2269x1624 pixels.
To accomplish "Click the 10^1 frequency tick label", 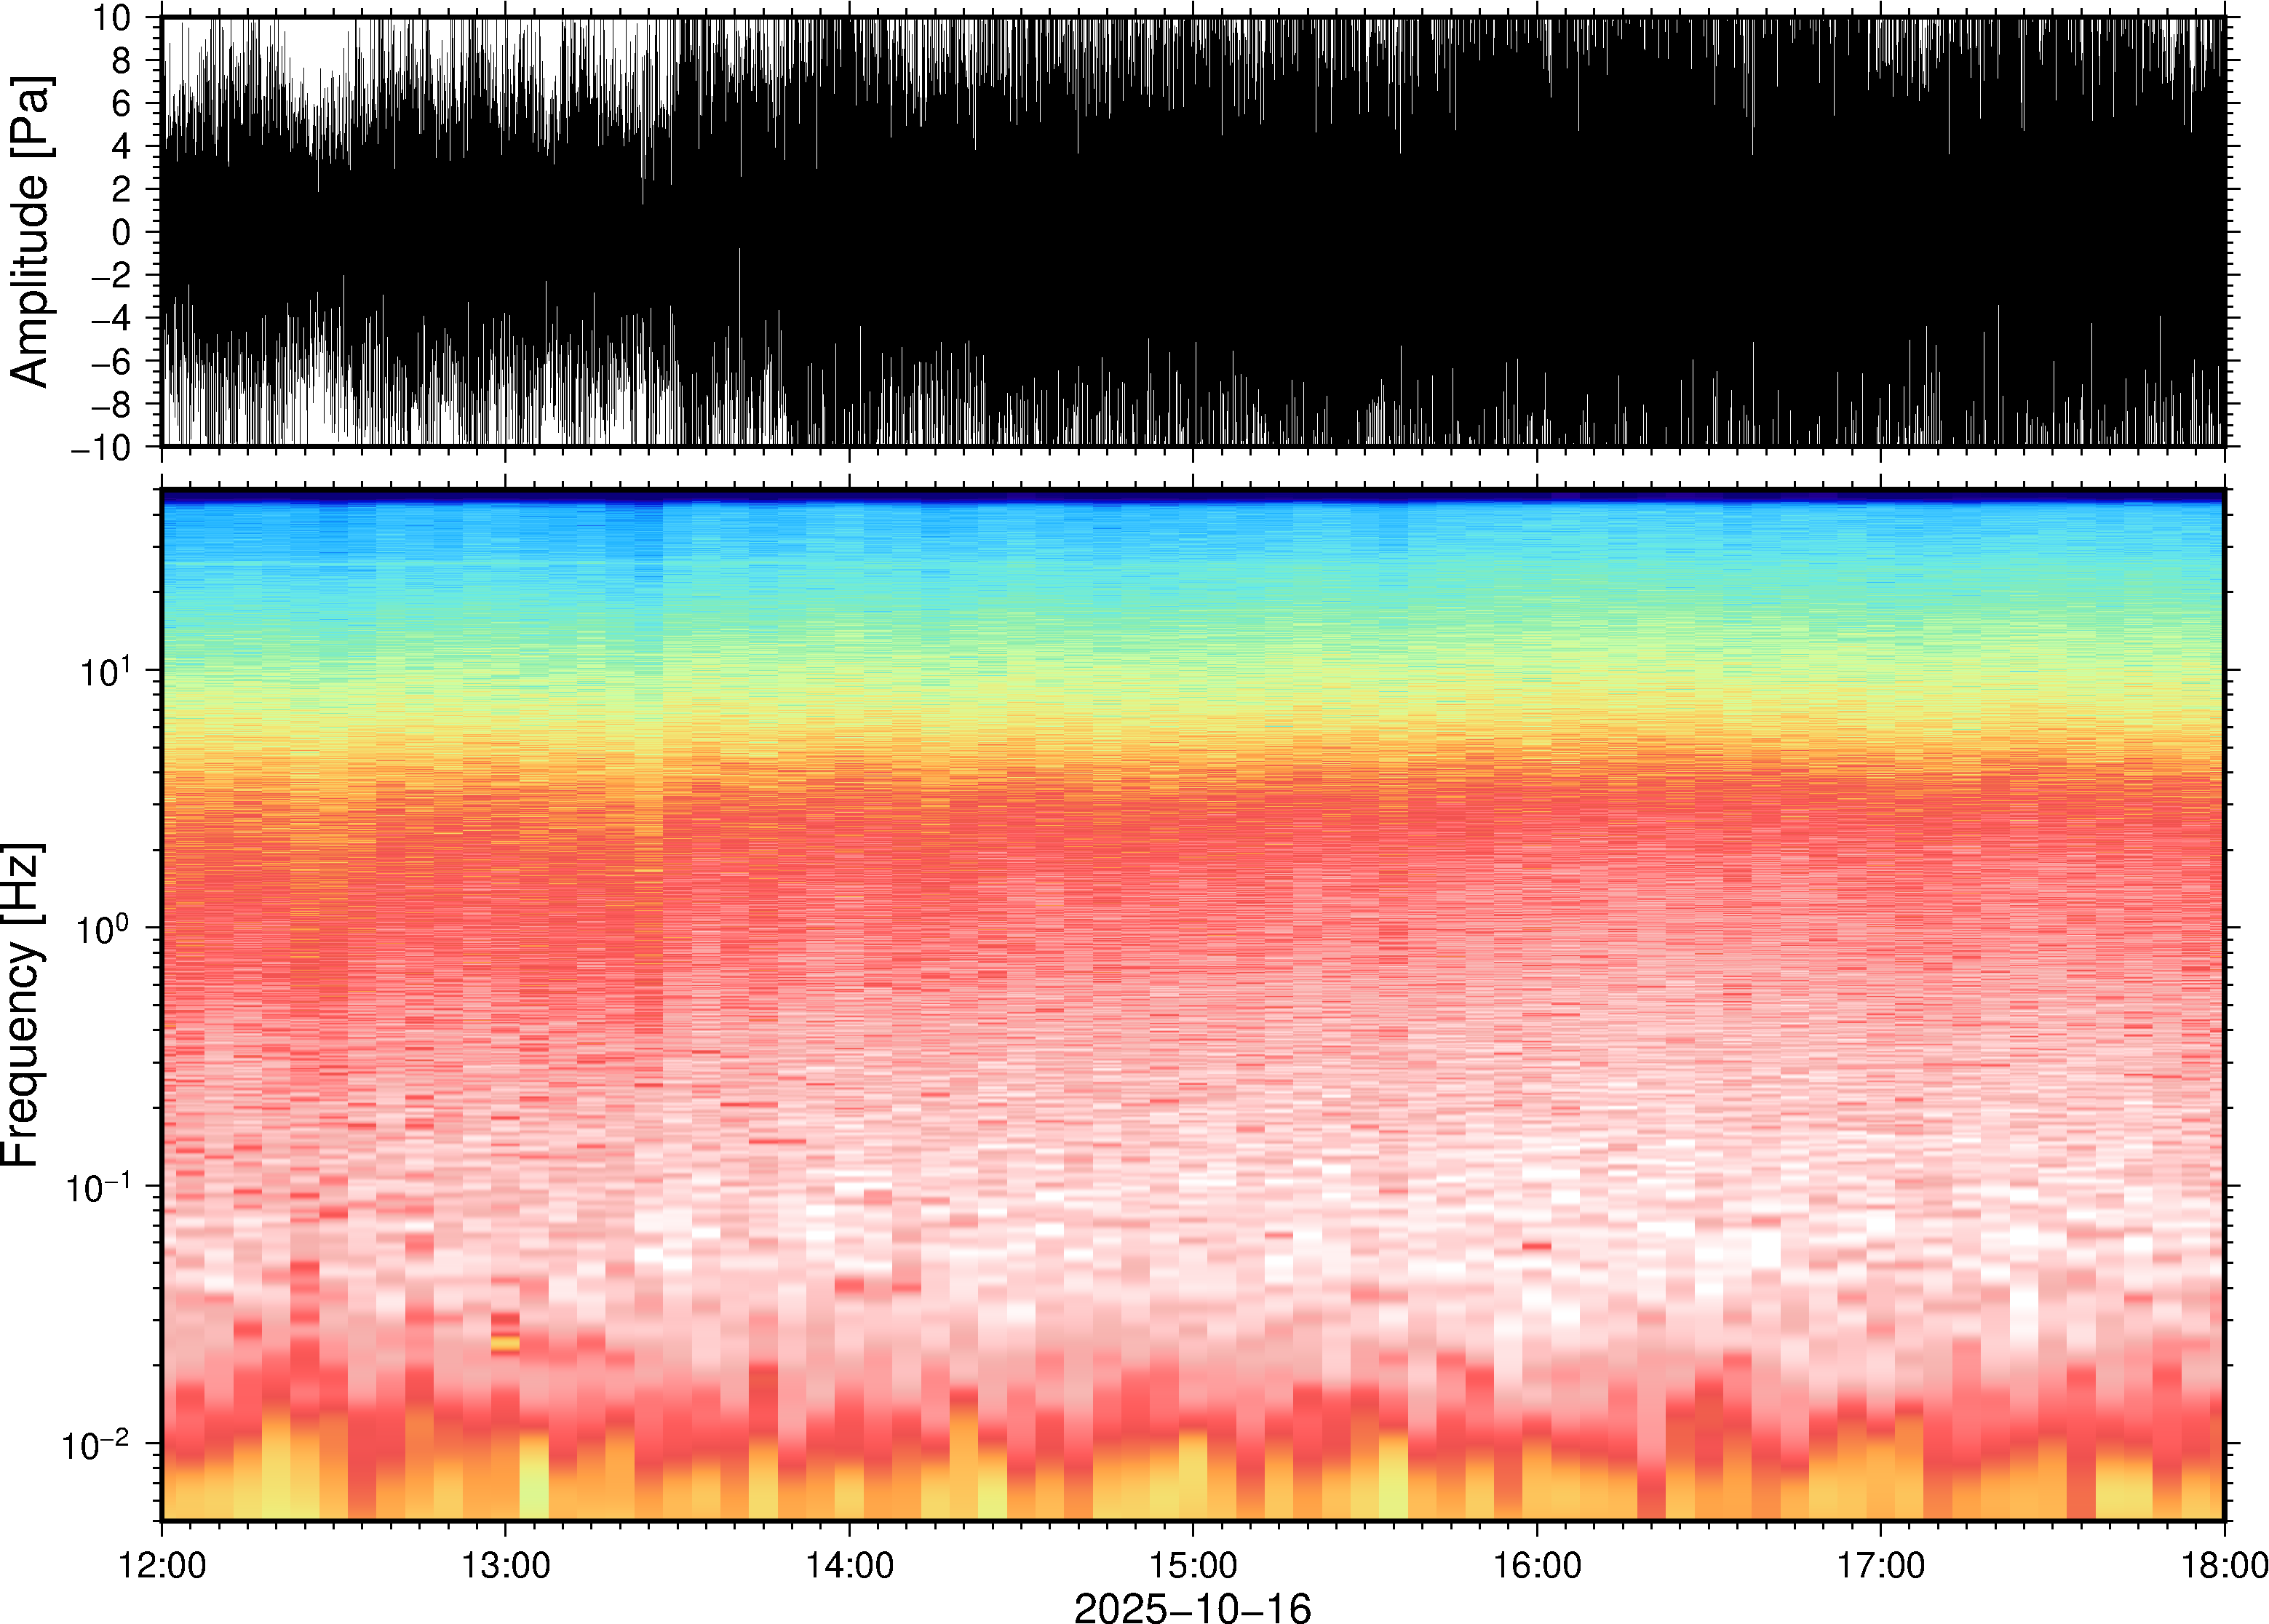I will pyautogui.click(x=105, y=672).
